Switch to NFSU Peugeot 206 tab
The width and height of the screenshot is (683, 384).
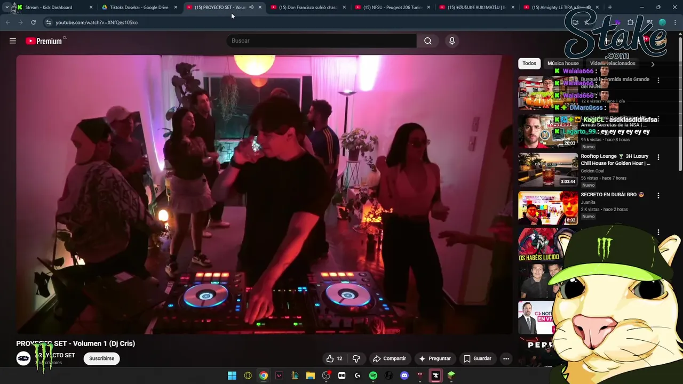pos(392,7)
